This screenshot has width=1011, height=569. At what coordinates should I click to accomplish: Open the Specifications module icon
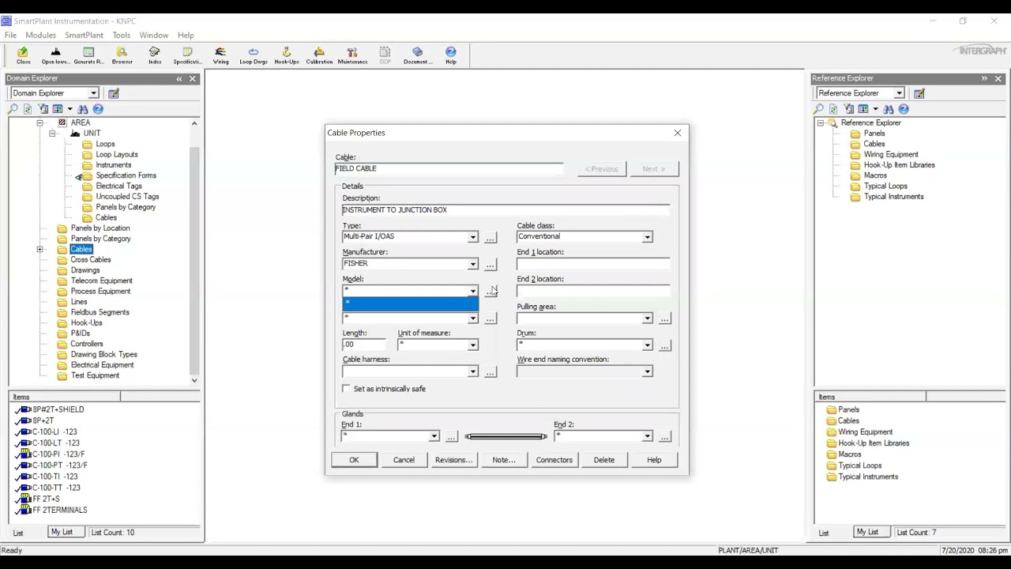tap(187, 55)
